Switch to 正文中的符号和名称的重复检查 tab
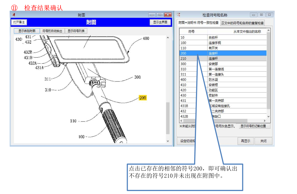The image size is (297, 194). click(243, 23)
